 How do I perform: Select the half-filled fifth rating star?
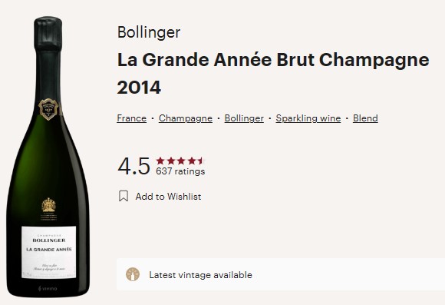[x=201, y=161]
